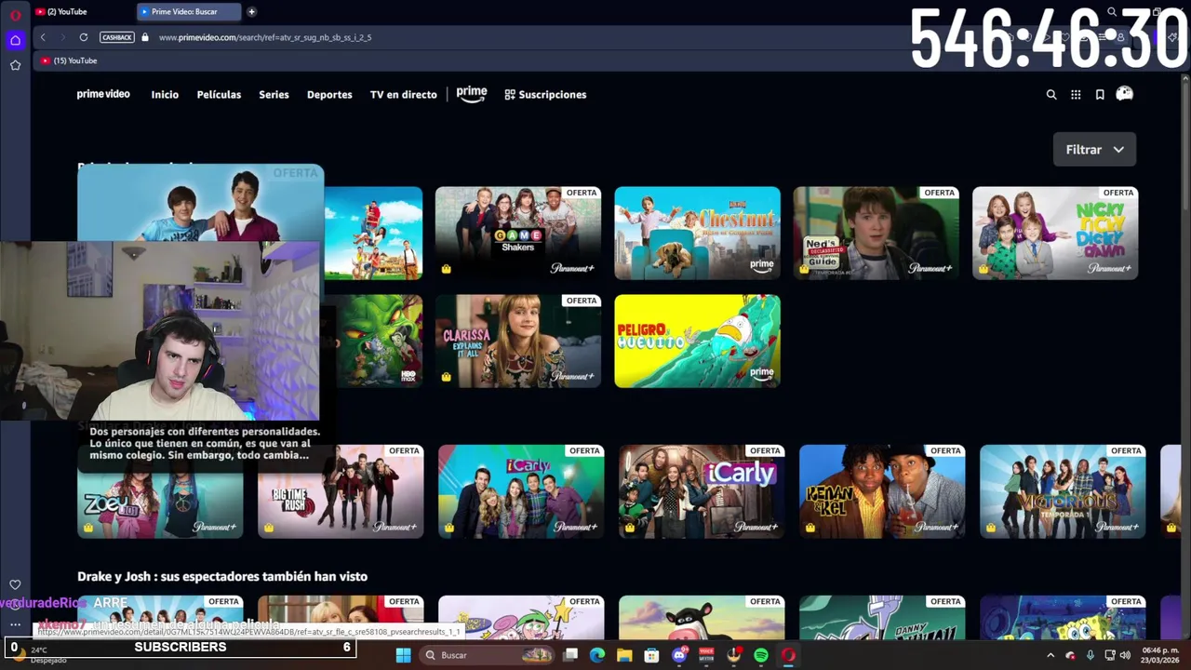
Task: Open the Películas menu
Action: click(x=219, y=95)
